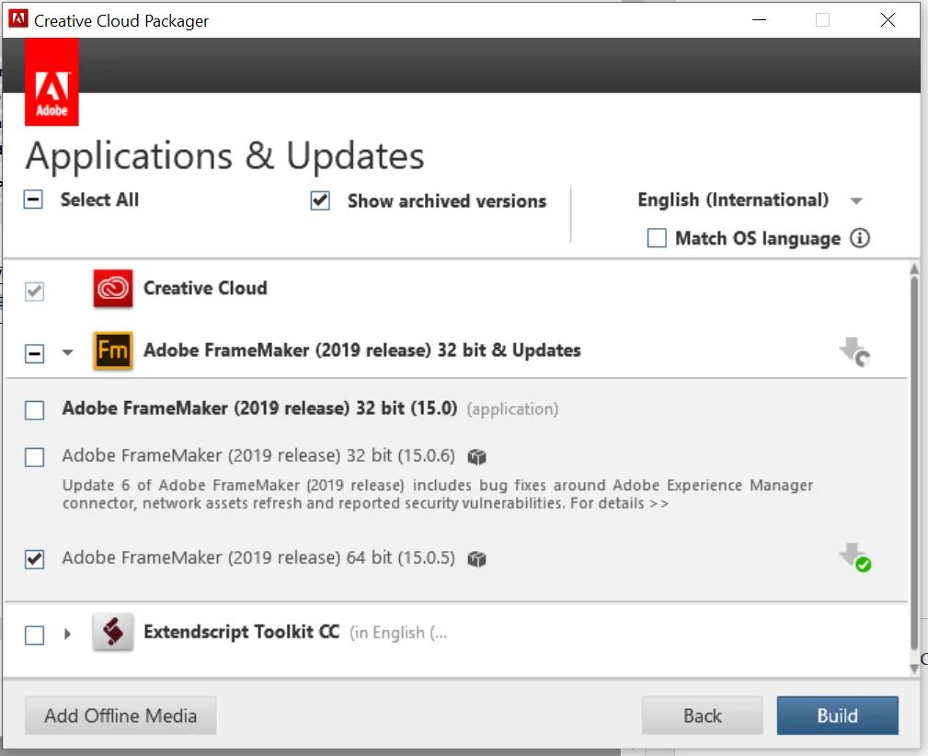Open the For details >> link
The image size is (928, 756).
(620, 503)
